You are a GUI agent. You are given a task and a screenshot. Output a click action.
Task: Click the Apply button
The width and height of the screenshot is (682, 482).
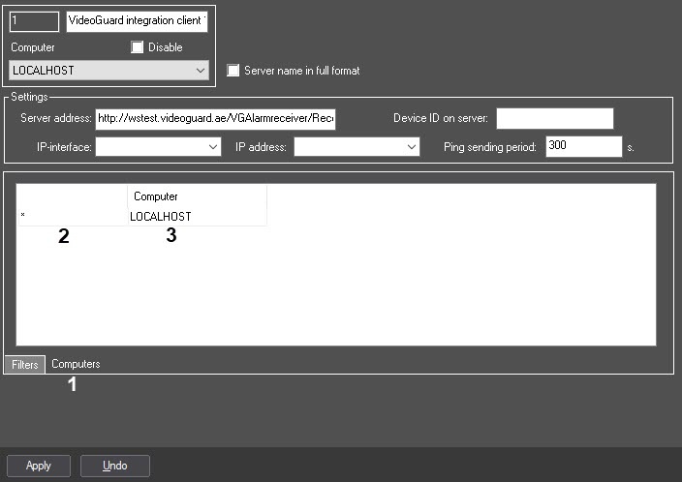pos(39,466)
